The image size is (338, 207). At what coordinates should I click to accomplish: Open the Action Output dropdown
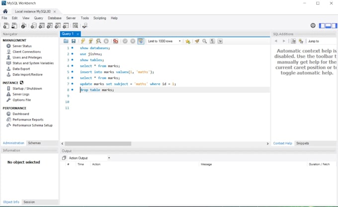click(x=89, y=158)
